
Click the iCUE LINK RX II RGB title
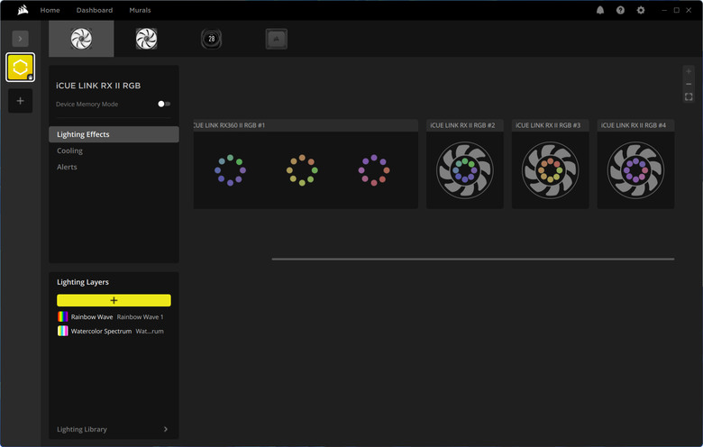coord(98,86)
